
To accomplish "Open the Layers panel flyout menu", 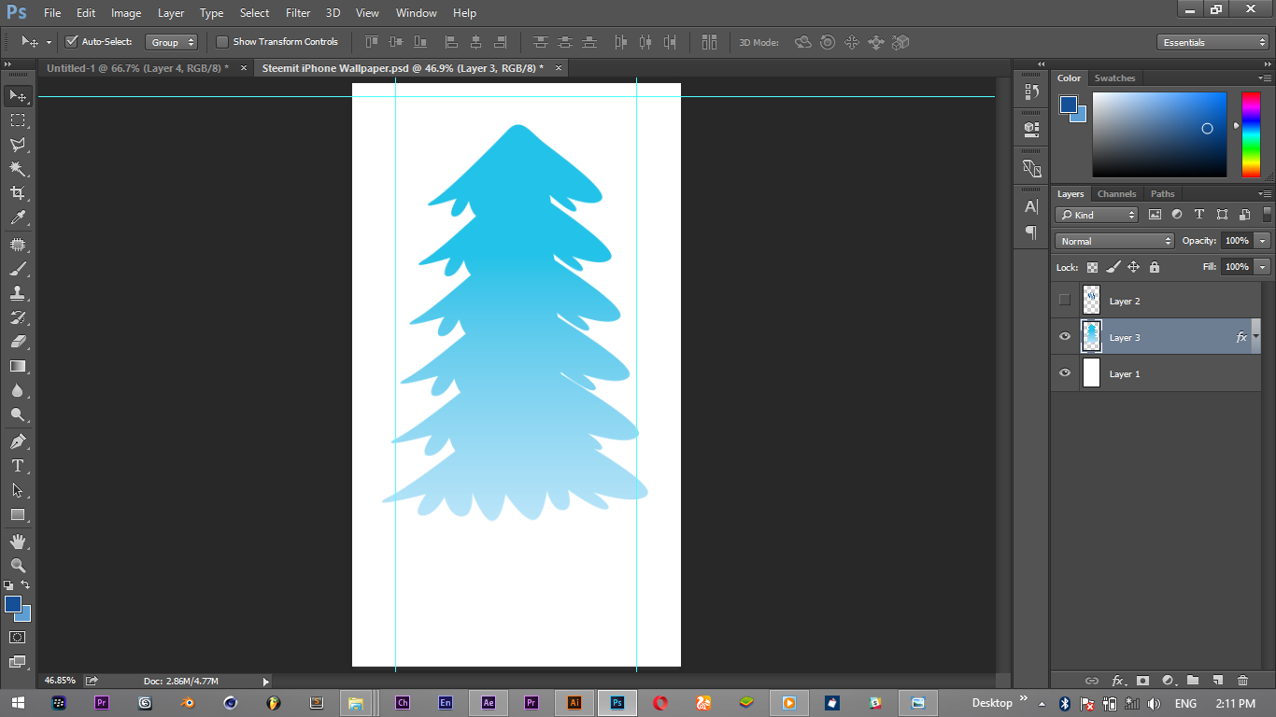I will coord(1265,194).
